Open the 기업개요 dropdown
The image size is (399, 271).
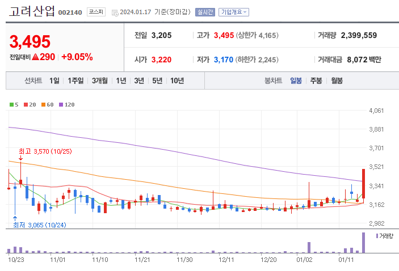tap(234, 12)
